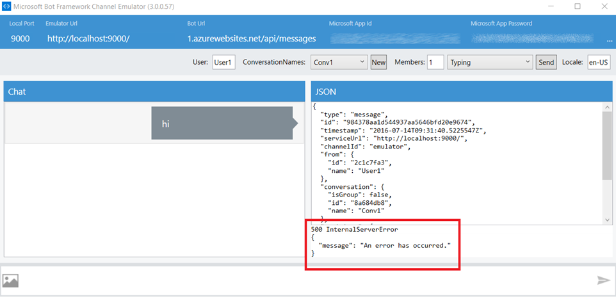Click the Microsoft App Password field
Viewport: 616px width, 297px height.
533,38
